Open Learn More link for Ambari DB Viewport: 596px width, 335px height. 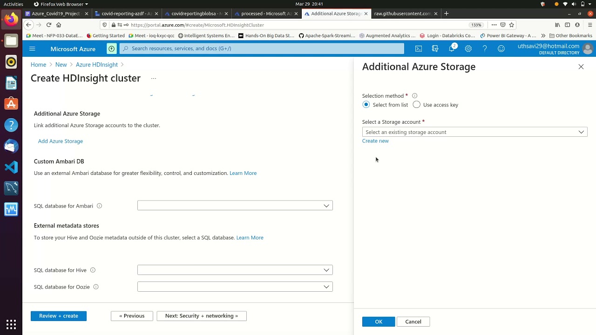243,173
